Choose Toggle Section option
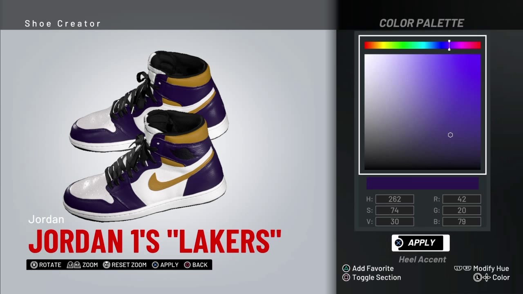The width and height of the screenshot is (523, 294). coord(376,277)
